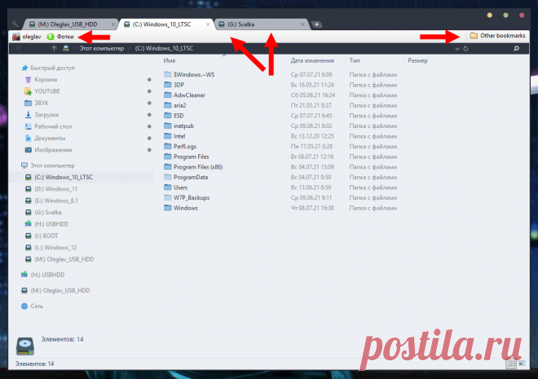Select the ProgramData folder
The height and width of the screenshot is (379, 538).
pyautogui.click(x=186, y=178)
